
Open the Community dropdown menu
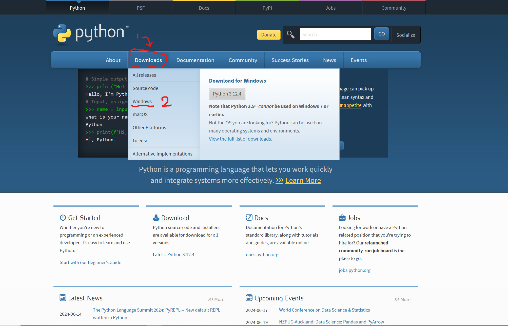tap(243, 60)
